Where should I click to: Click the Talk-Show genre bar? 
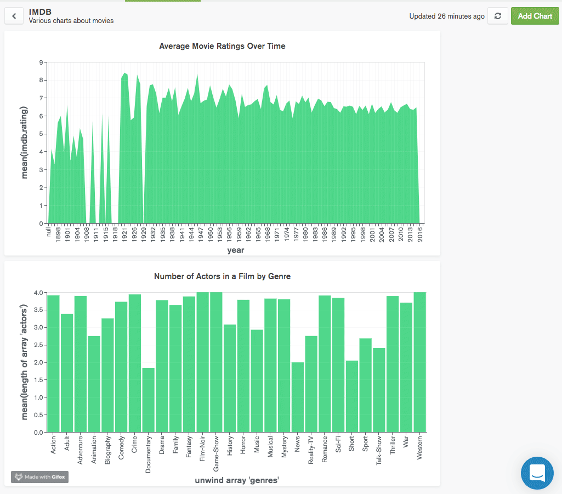[379, 390]
